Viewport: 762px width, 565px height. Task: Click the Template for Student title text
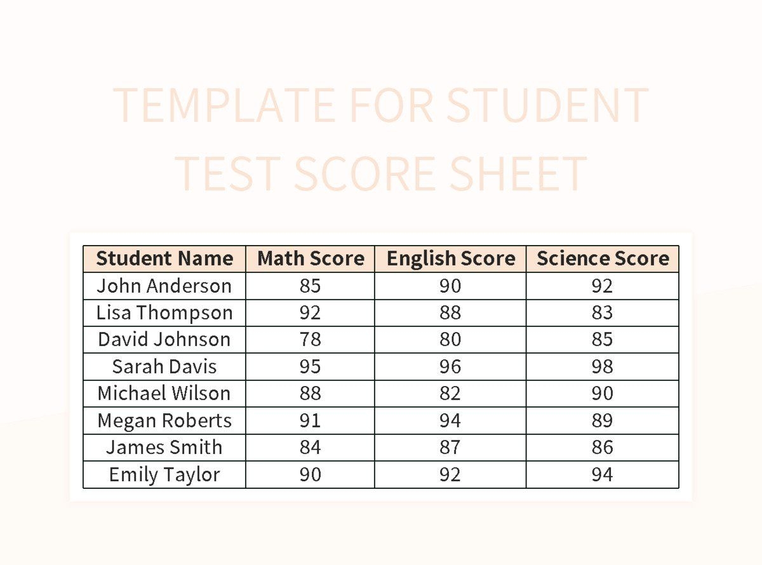381,105
